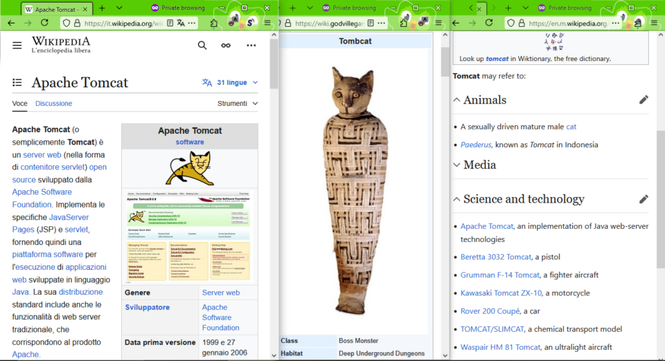Open 'Apache Software Foundation' link in the infobox
The height and width of the screenshot is (361, 665).
click(x=220, y=317)
